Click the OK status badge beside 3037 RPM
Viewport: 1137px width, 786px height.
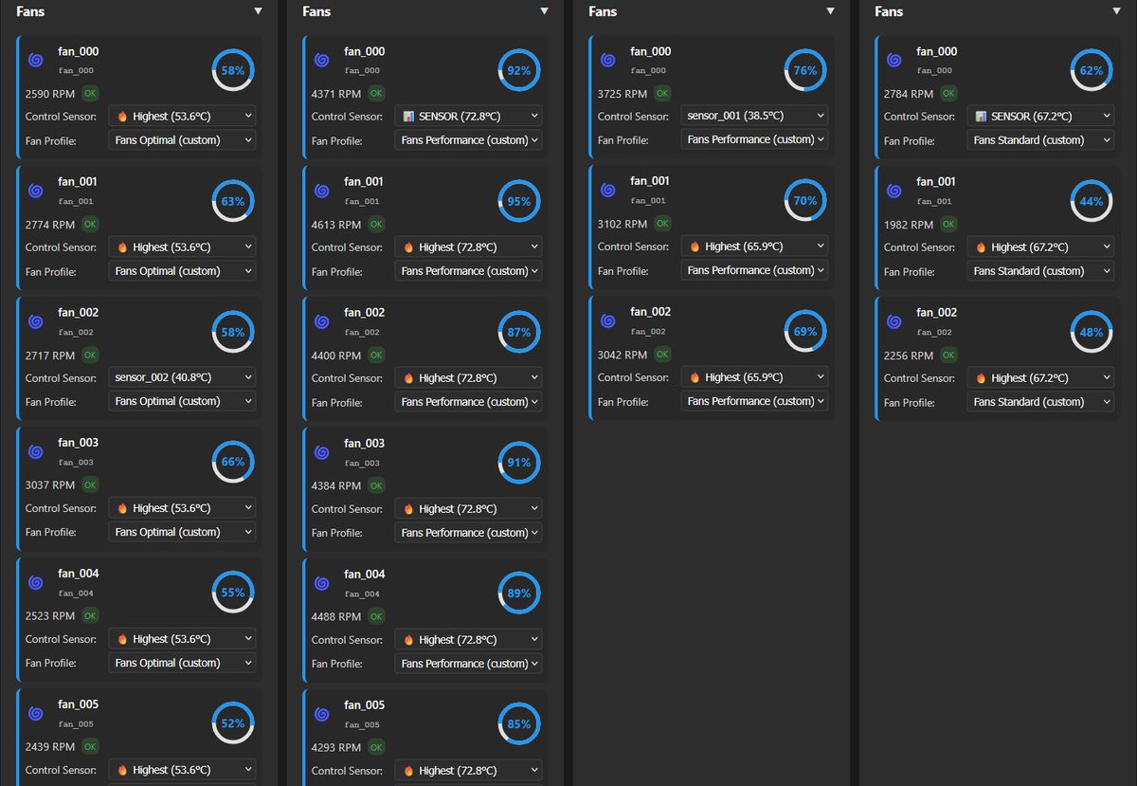click(x=90, y=484)
